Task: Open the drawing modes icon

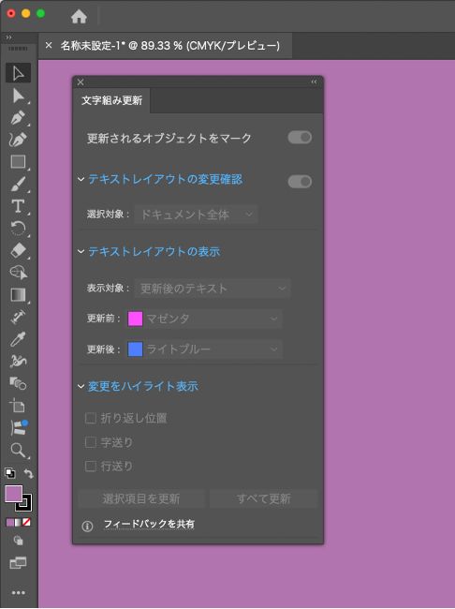Action: 18,541
